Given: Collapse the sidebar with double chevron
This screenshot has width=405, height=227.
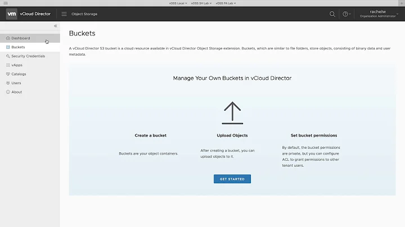Looking at the screenshot, I should click(x=56, y=26).
